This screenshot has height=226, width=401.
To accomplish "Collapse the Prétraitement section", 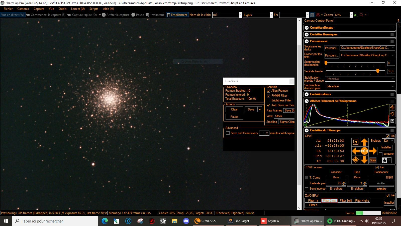I will point(307,41).
